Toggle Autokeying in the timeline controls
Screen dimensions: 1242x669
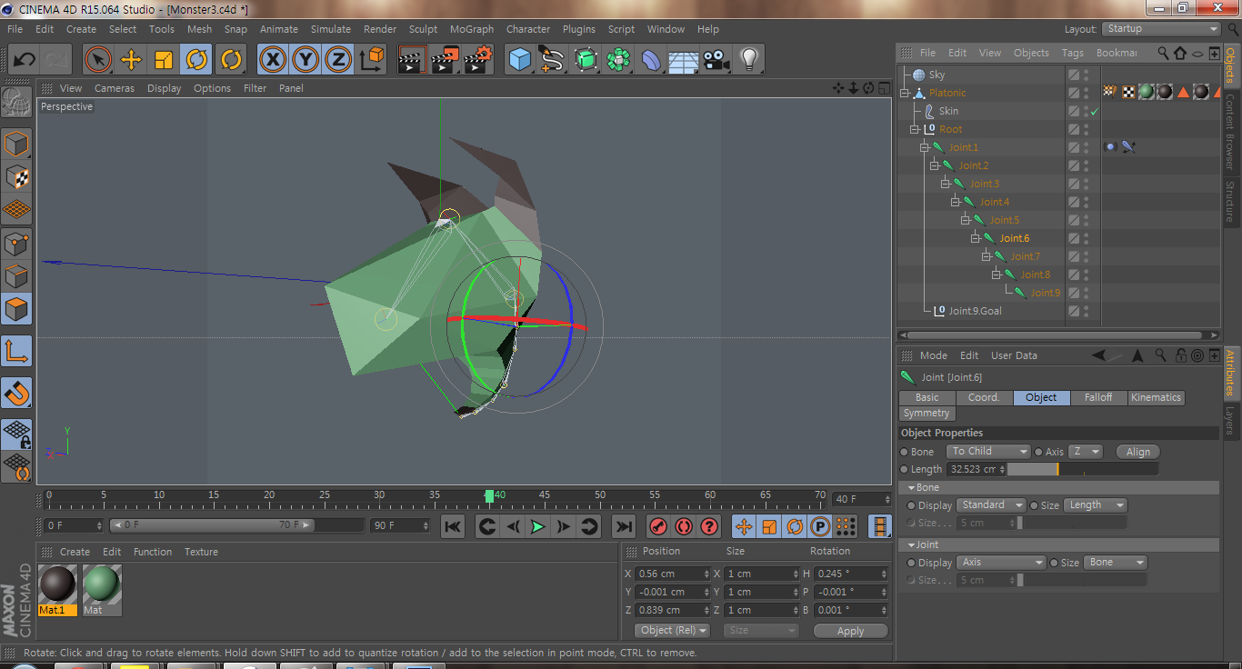coord(684,526)
